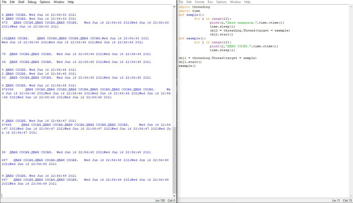The image size is (353, 203).
Task: Click the 'obj2.start()' line
Action: 221,34
